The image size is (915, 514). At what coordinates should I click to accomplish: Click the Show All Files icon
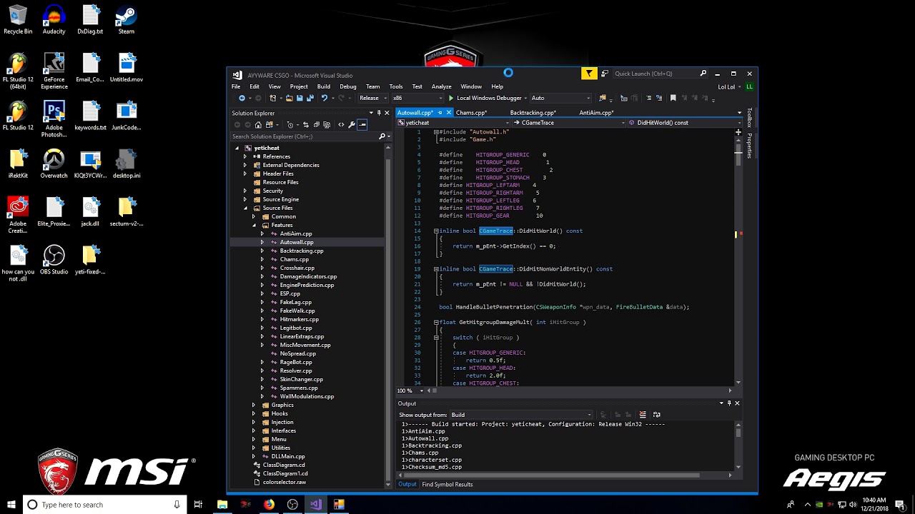tap(327, 125)
